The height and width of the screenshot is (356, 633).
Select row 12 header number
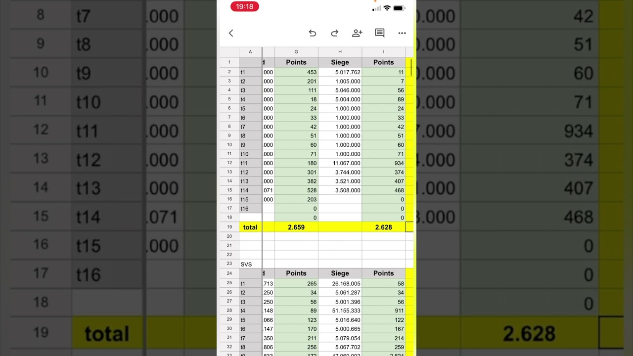click(229, 163)
